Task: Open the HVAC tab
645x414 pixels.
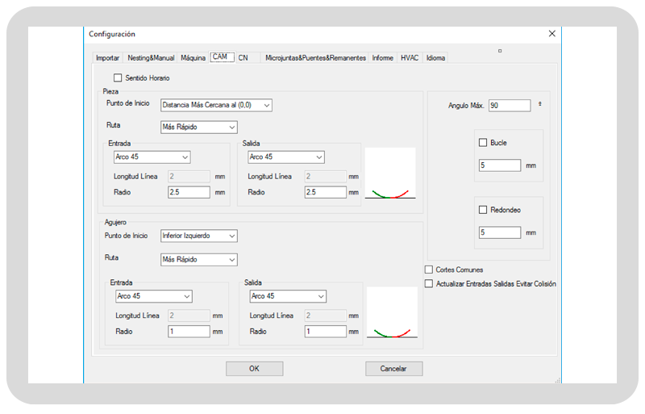Action: pyautogui.click(x=410, y=57)
